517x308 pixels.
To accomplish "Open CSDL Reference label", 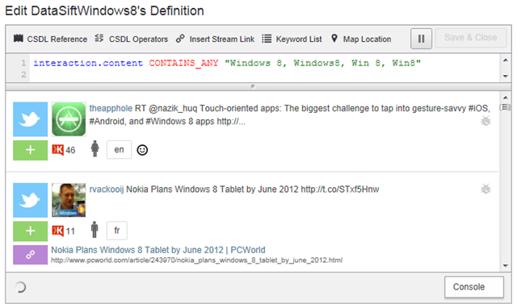I will (57, 40).
